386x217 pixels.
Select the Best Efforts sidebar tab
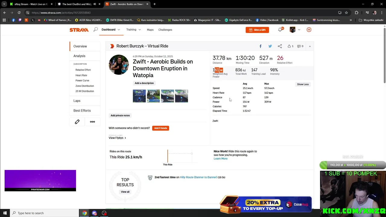85,111
